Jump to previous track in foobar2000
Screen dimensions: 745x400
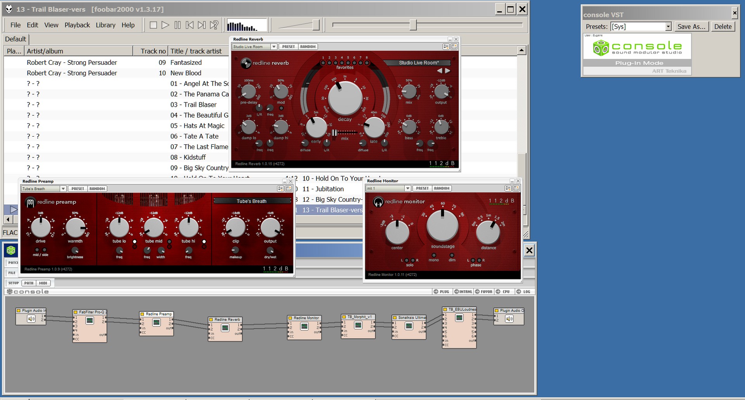(x=189, y=25)
